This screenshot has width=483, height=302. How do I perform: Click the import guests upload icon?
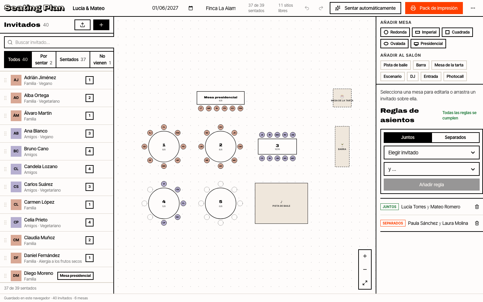click(x=83, y=25)
